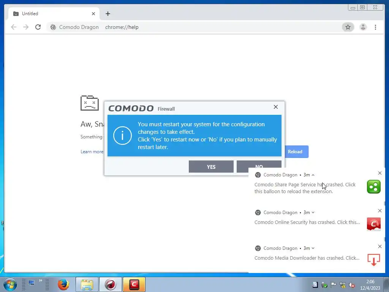Close the Comodo Firewall dialog
The height and width of the screenshot is (292, 389).
[x=276, y=107]
